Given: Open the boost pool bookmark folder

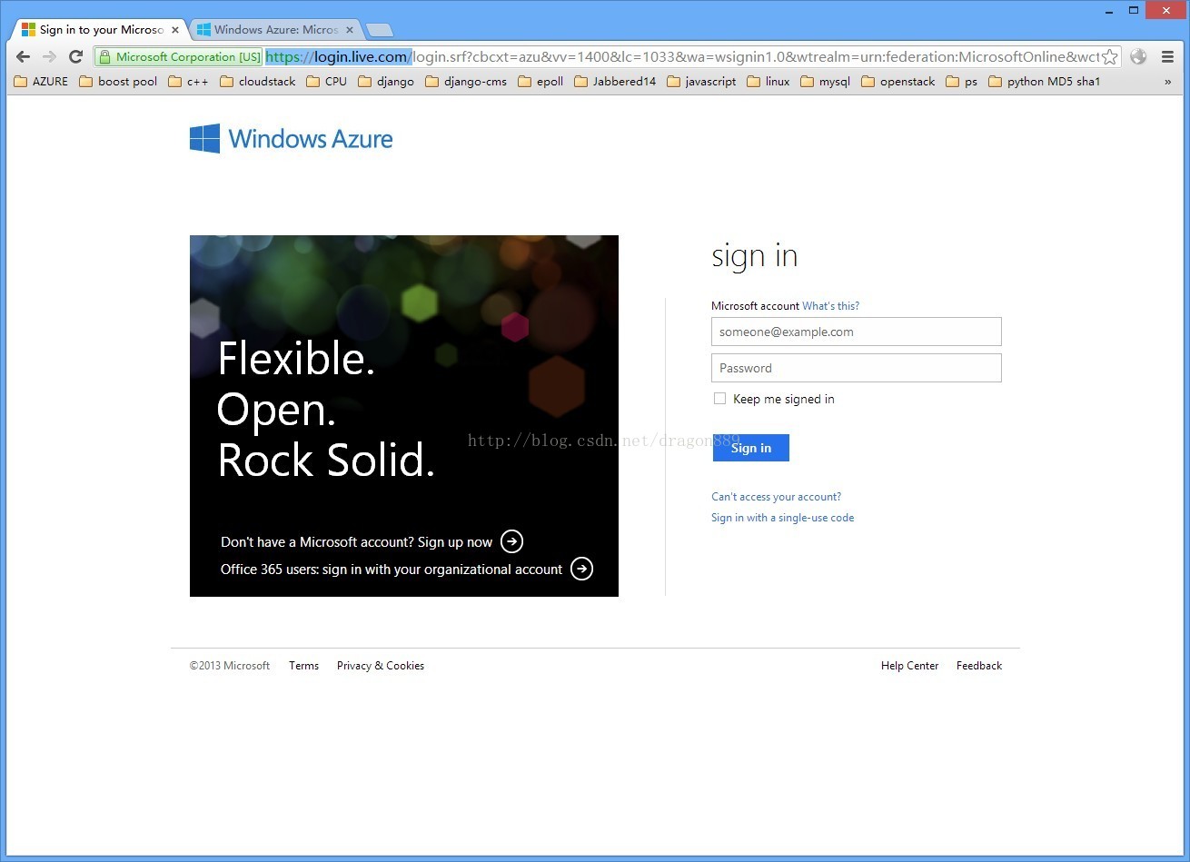Looking at the screenshot, I should point(118,82).
